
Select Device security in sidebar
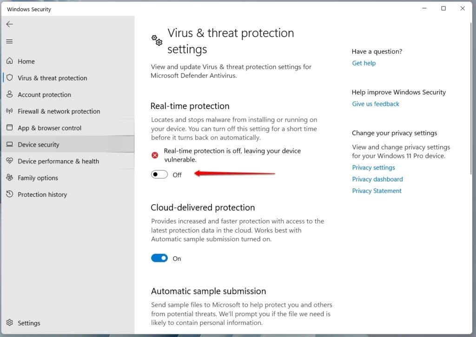coord(38,144)
